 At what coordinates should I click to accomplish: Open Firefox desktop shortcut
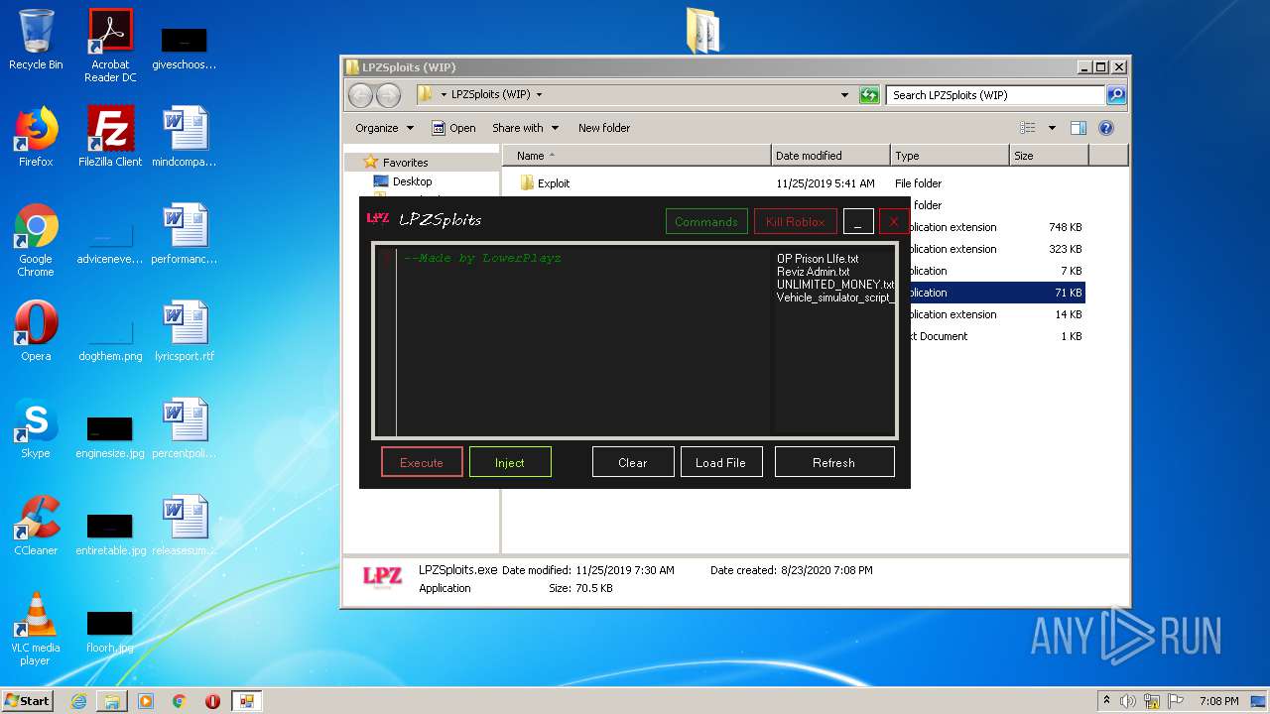(36, 137)
